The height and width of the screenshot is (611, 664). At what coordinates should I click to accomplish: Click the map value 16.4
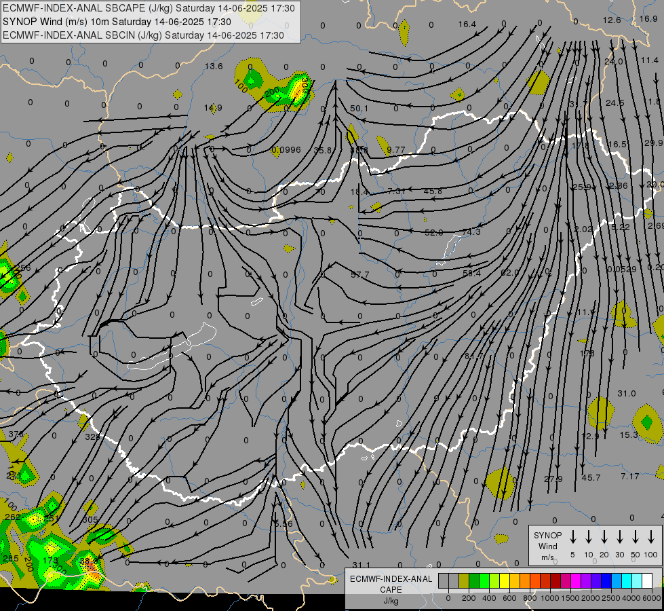(467, 24)
